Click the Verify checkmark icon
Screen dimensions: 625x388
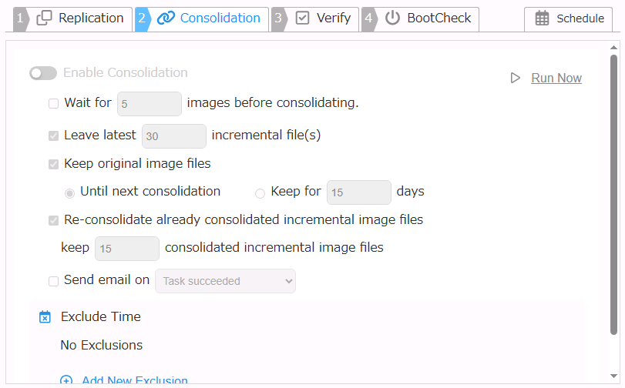pyautogui.click(x=303, y=18)
